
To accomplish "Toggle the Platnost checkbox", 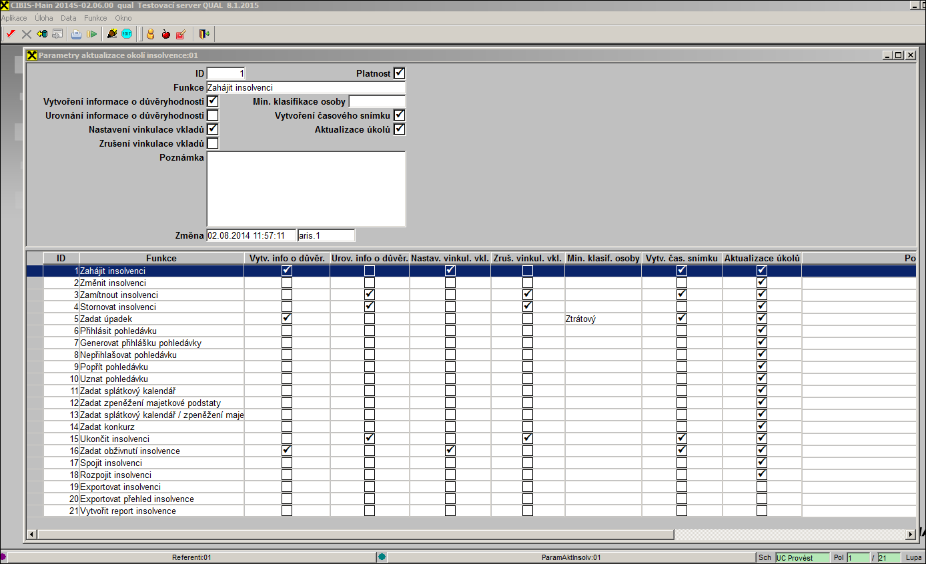I will pos(400,73).
